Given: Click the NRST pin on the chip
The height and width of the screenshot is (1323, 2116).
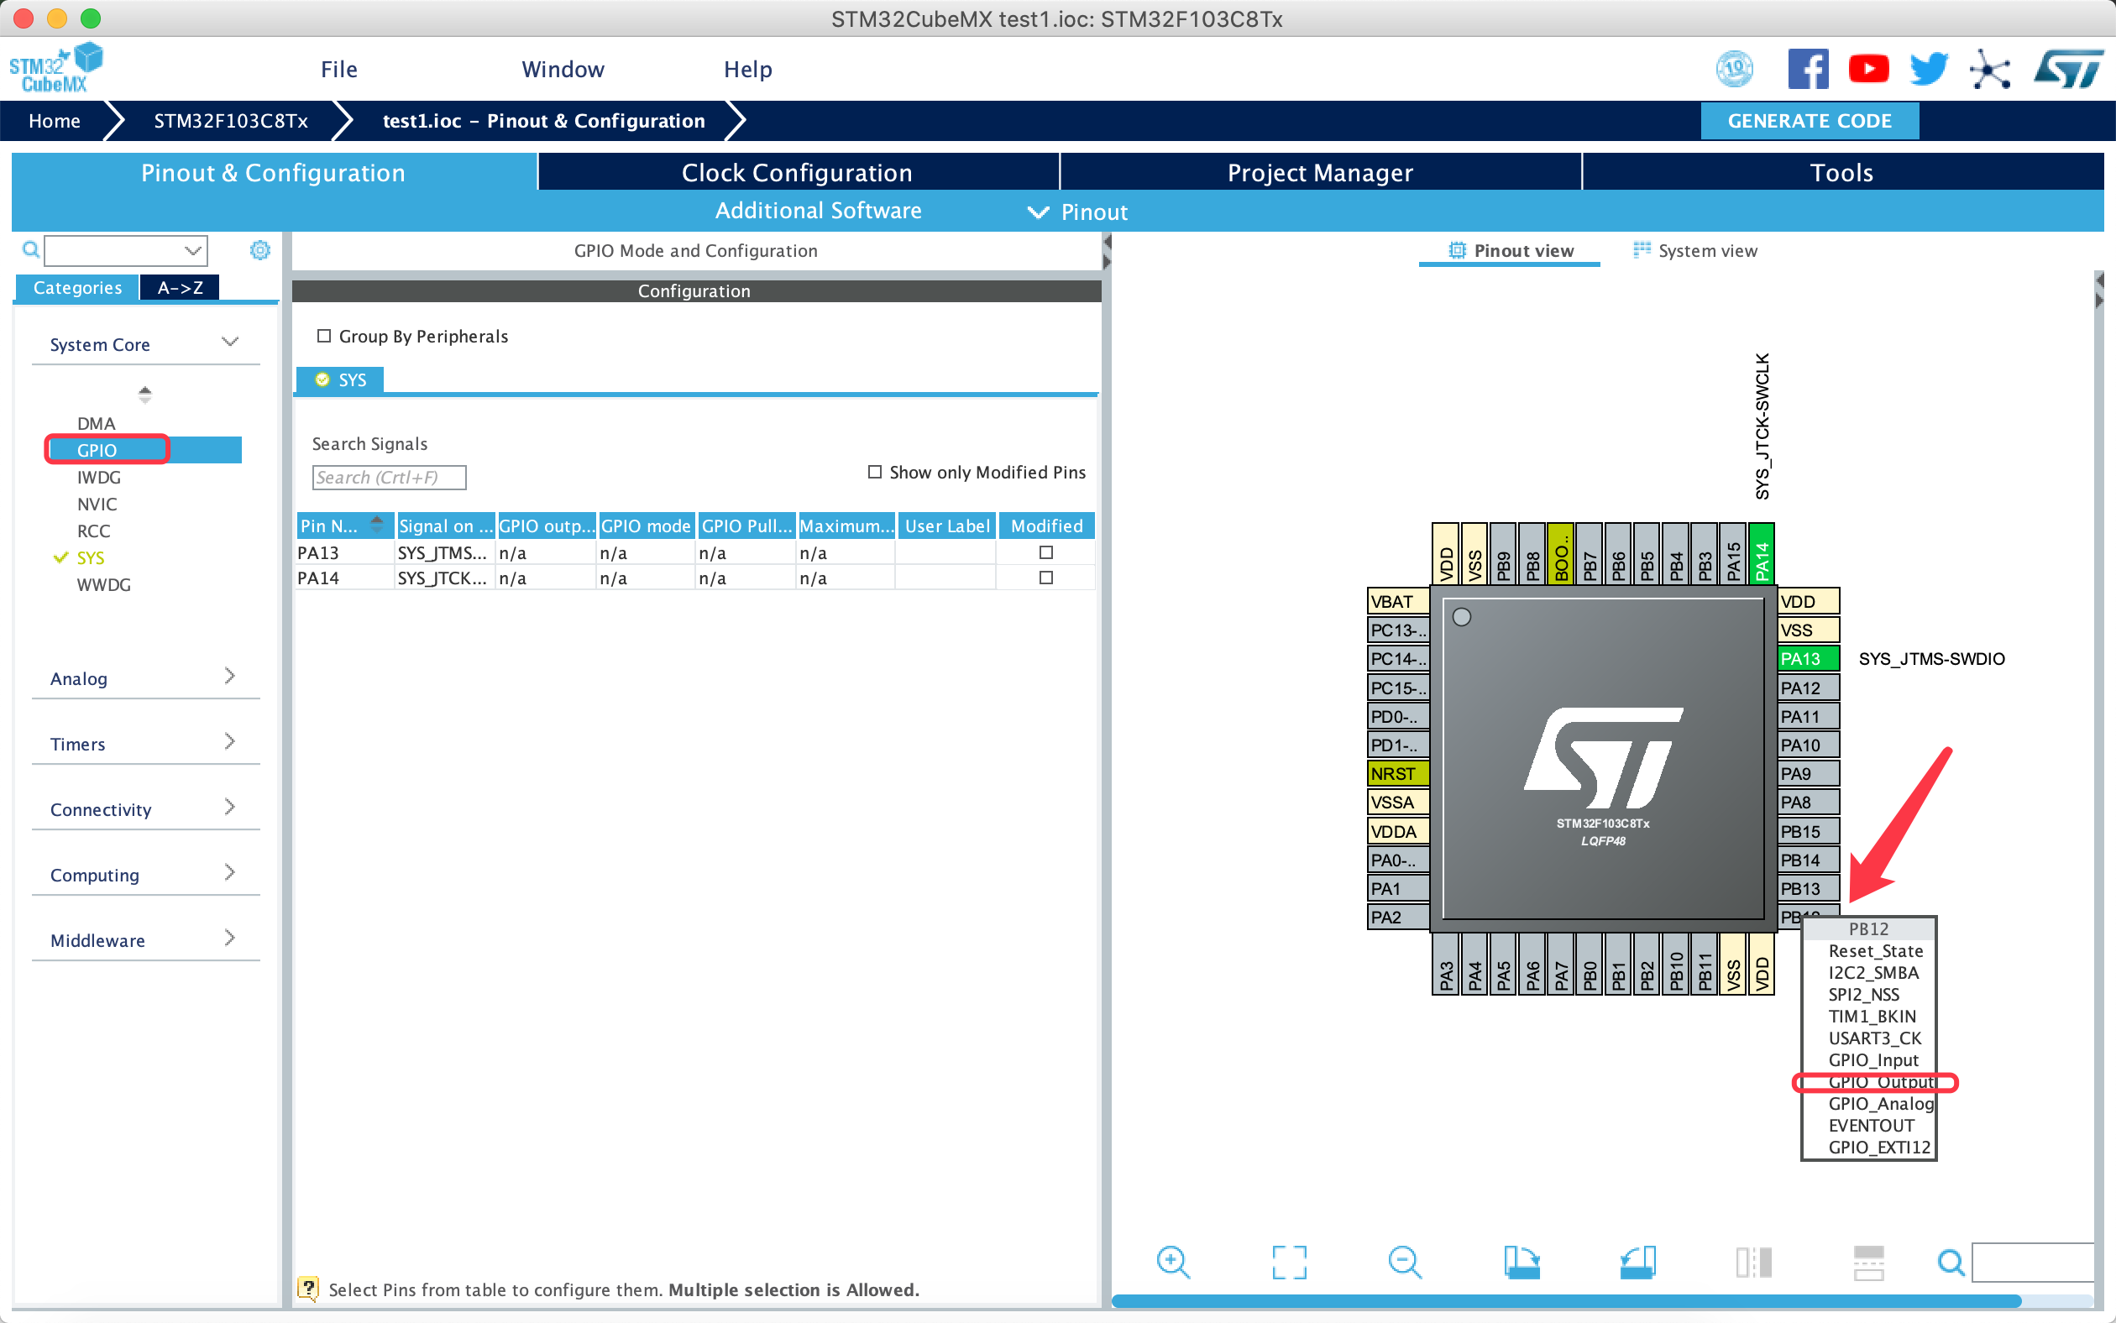Looking at the screenshot, I should point(1398,773).
